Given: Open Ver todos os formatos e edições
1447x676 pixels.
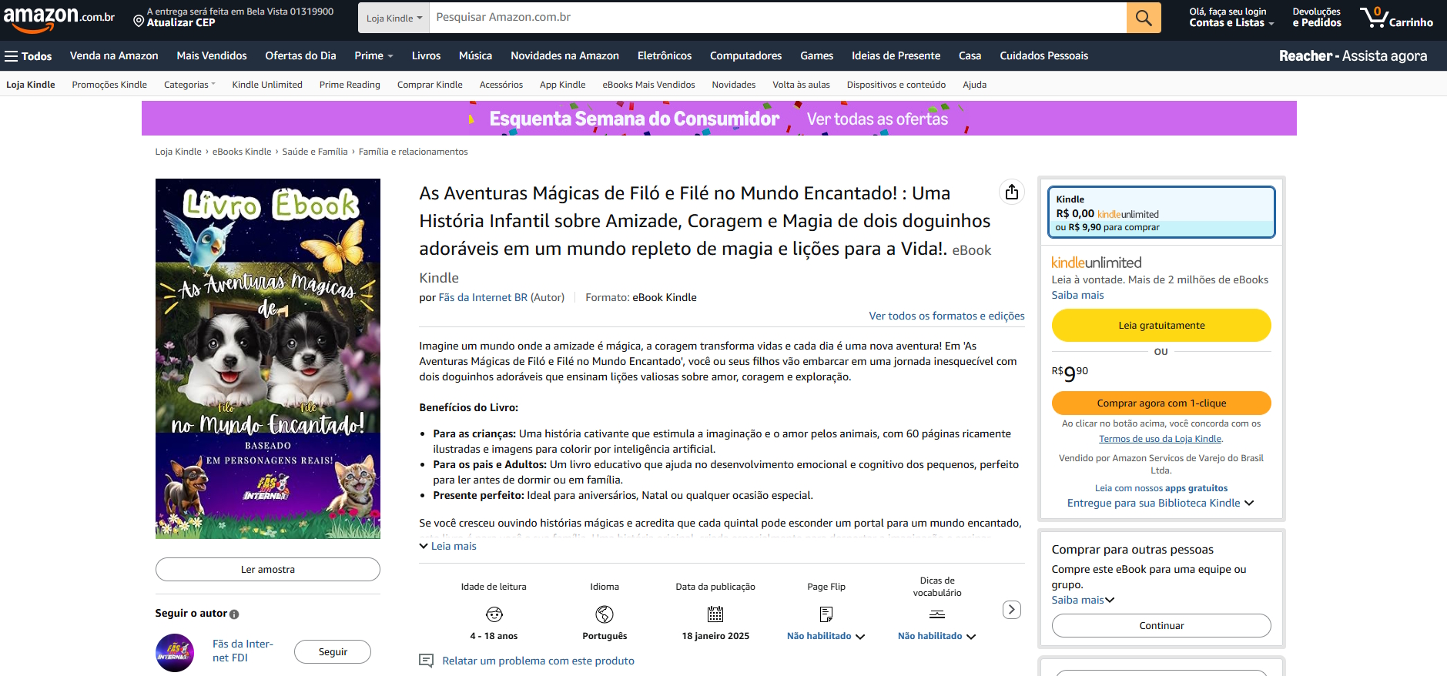Looking at the screenshot, I should [946, 316].
